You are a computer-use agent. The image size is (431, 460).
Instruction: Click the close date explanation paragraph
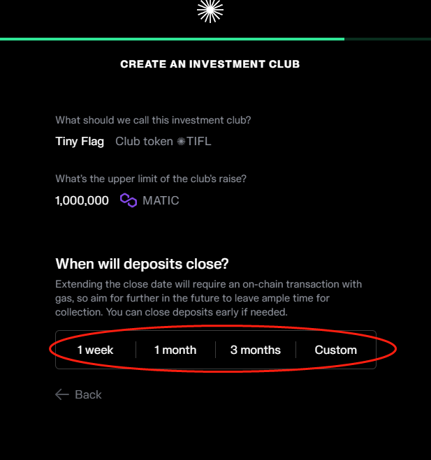pos(210,298)
